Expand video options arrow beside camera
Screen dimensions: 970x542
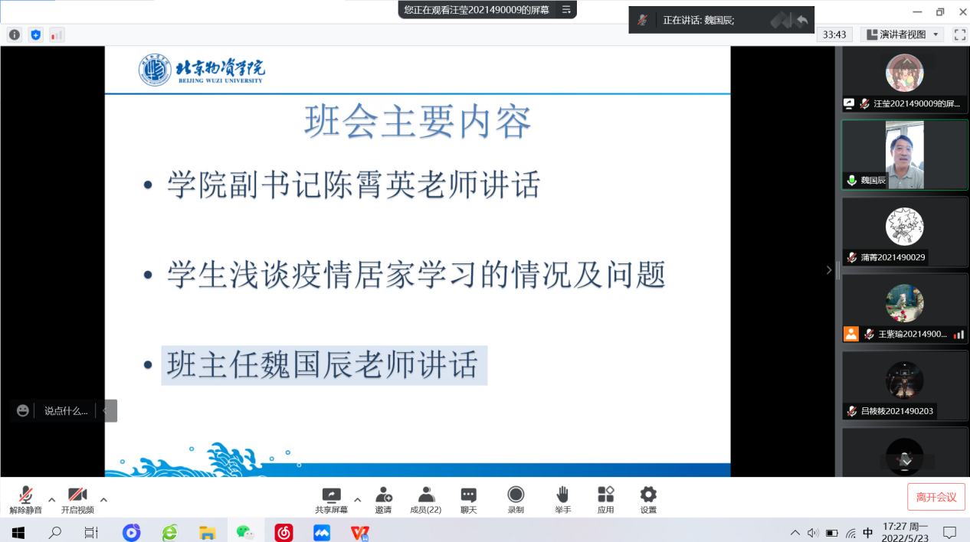[x=103, y=500]
